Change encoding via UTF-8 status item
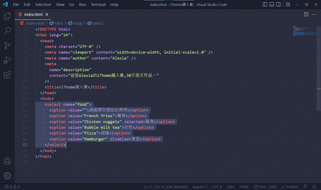This screenshot has height=190, width=321. pyautogui.click(x=217, y=187)
